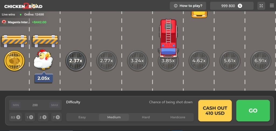Click the 3.24x manhole cover
Image resolution: width=276 pixels, height=131 pixels.
(137, 61)
